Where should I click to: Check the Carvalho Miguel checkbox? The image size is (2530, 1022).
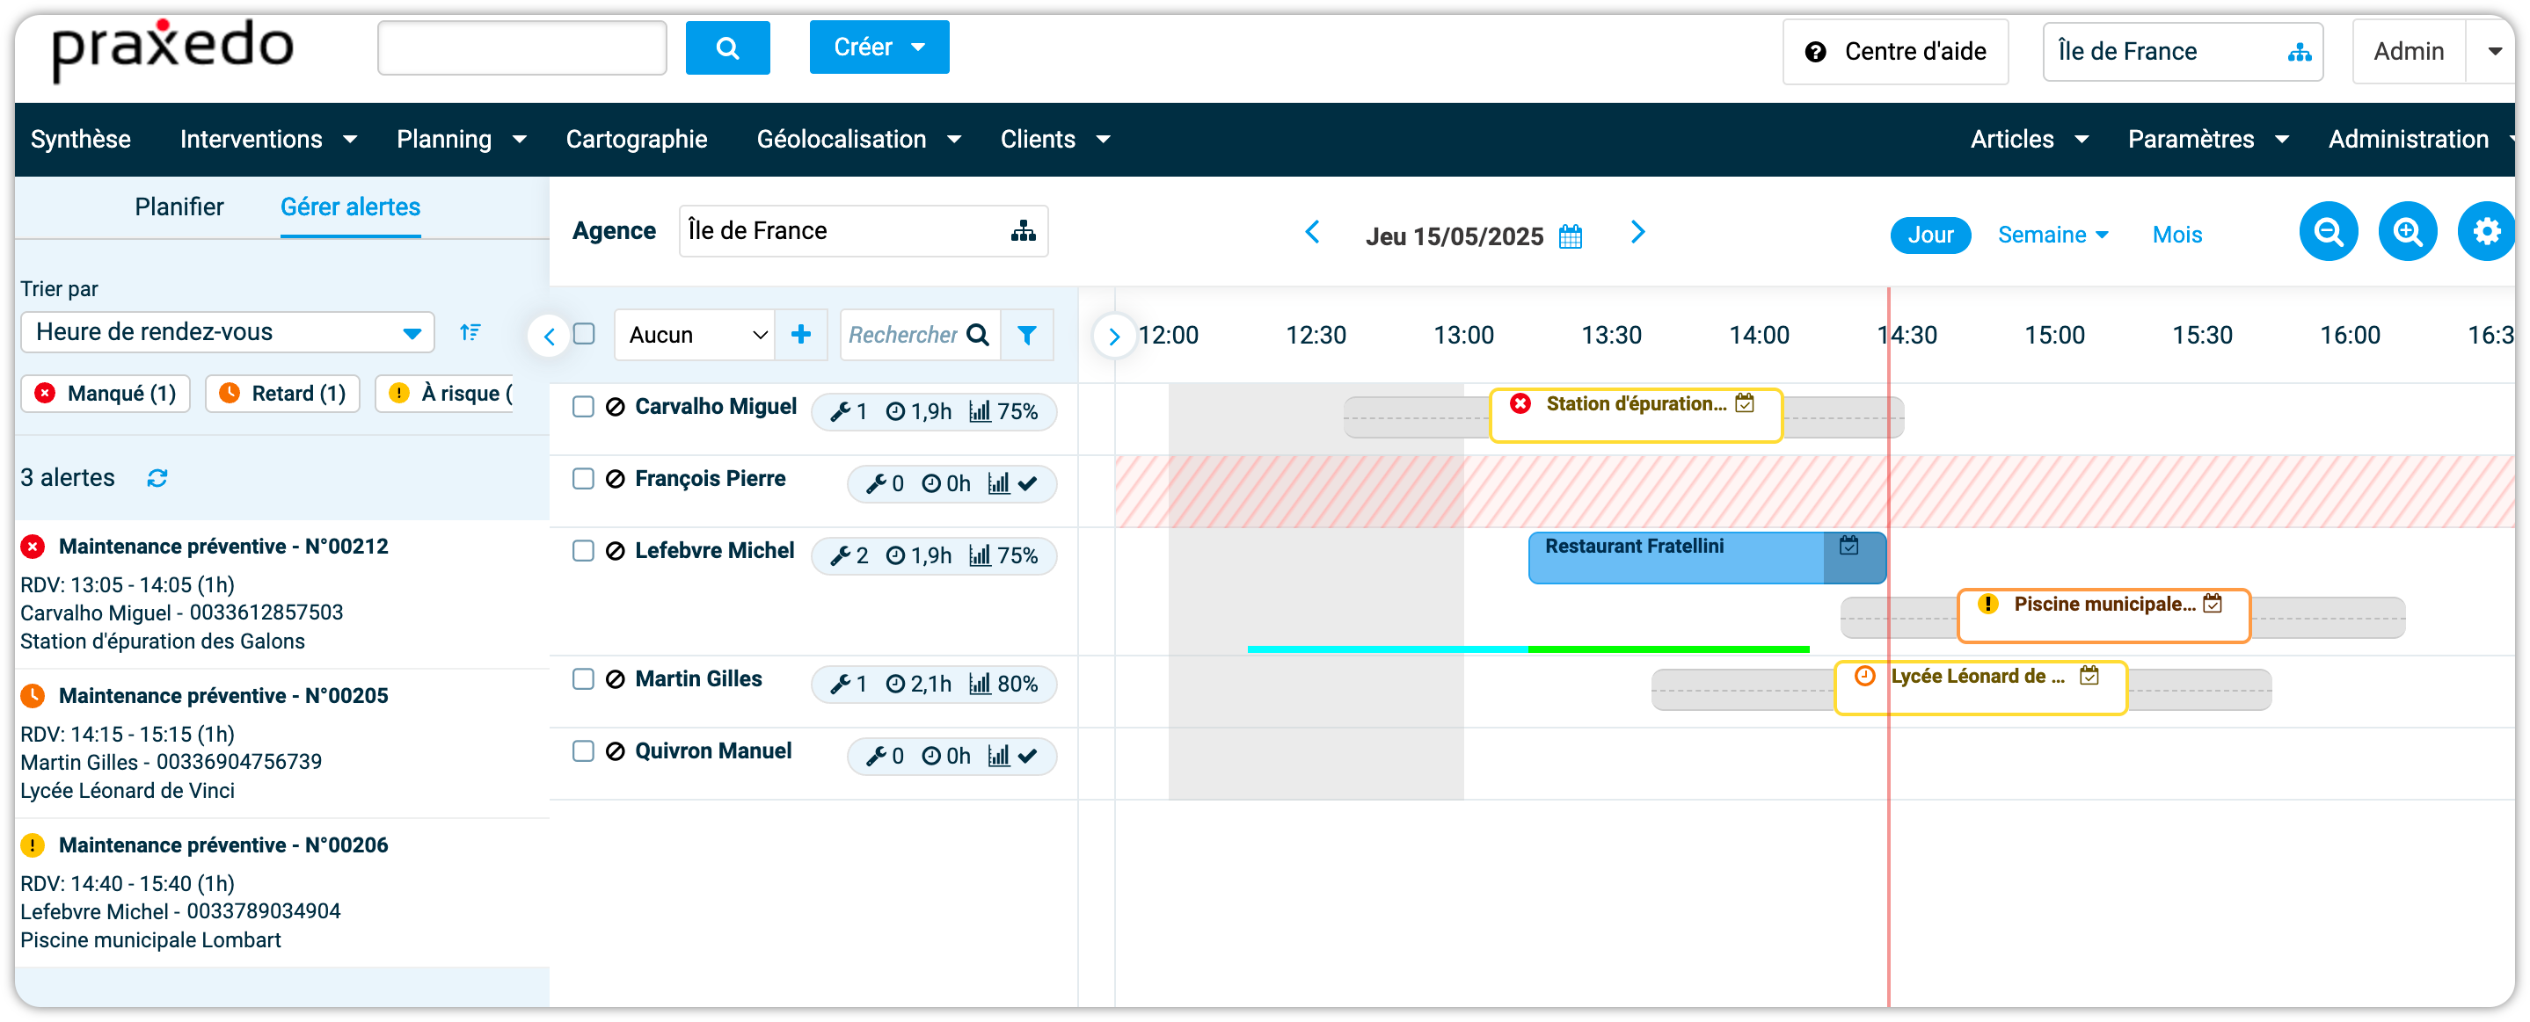(583, 407)
